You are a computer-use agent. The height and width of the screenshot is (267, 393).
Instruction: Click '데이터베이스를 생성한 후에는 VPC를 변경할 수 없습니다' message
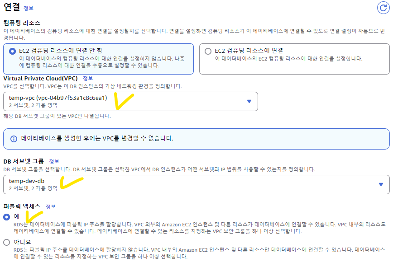97,139
